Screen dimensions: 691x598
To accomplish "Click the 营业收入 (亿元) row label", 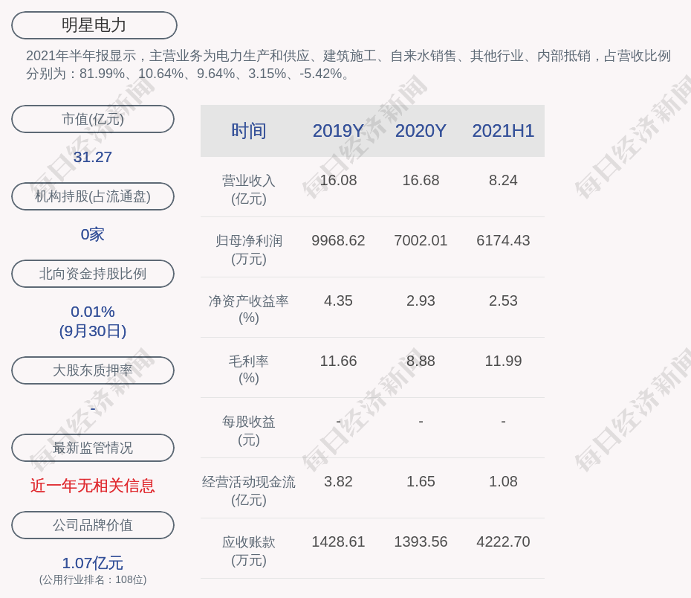I will pos(249,190).
